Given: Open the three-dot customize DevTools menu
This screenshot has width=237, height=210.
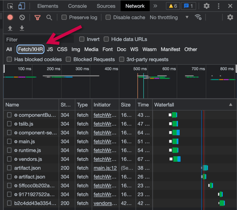Looking at the screenshot, I should pos(219,6).
